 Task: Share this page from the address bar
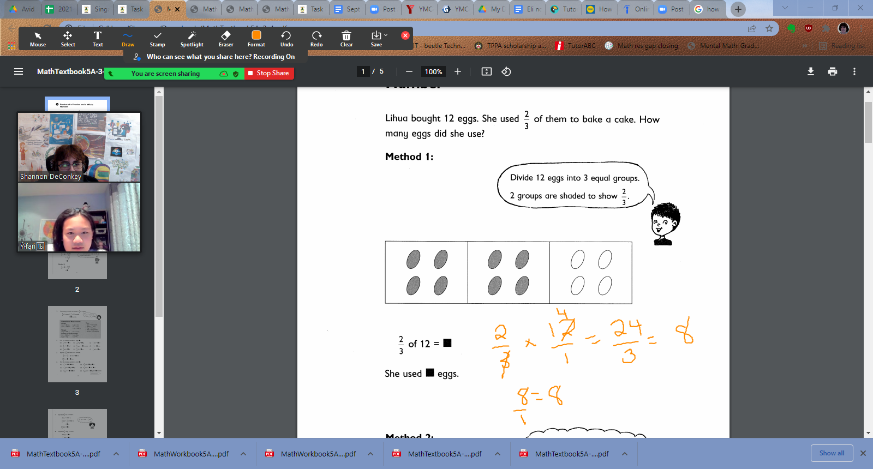(x=752, y=28)
